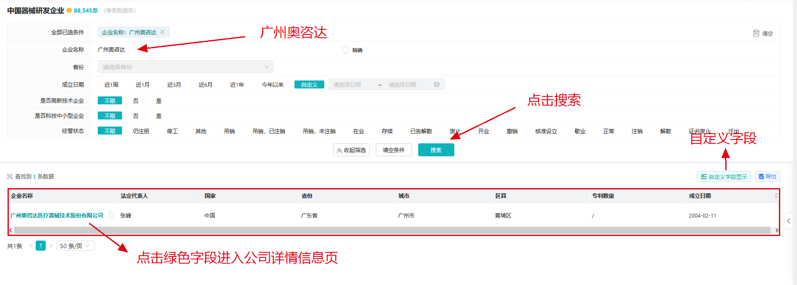Select 吊销, 未注销 business status
The image size is (797, 285).
pos(319,131)
